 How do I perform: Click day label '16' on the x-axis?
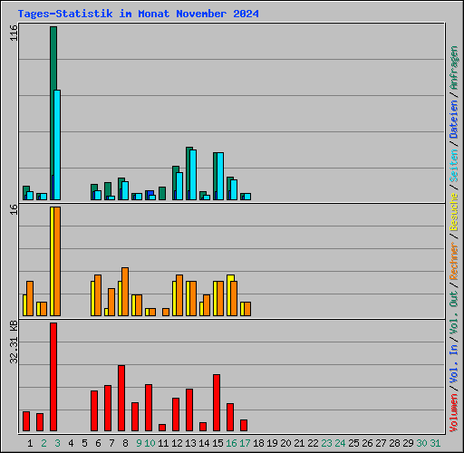tap(231, 443)
